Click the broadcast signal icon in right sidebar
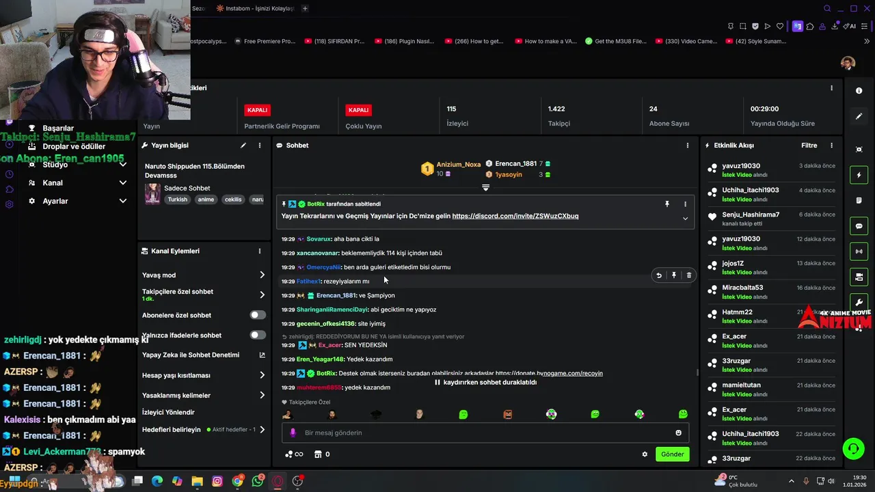The height and width of the screenshot is (492, 875). [x=859, y=251]
